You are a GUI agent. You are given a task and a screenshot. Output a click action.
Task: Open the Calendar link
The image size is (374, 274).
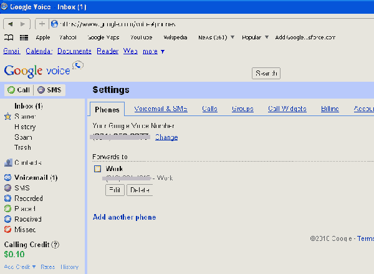[x=39, y=51]
